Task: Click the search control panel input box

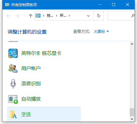Action: [x=121, y=16]
